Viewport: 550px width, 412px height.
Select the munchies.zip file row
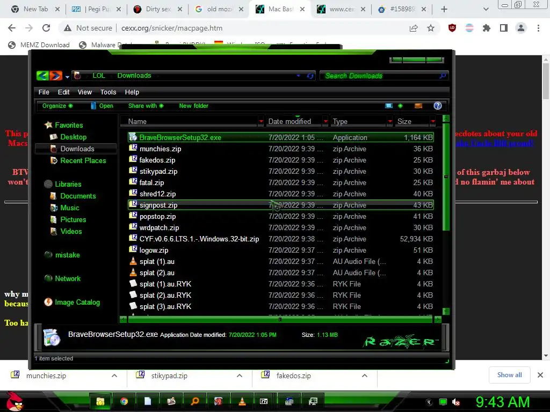click(x=280, y=149)
